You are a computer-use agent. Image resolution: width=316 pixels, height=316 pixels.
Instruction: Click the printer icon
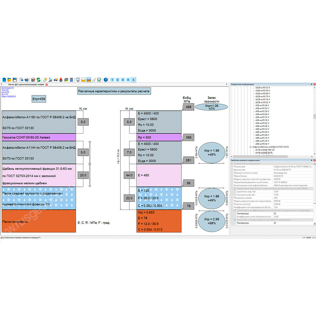tap(27, 80)
